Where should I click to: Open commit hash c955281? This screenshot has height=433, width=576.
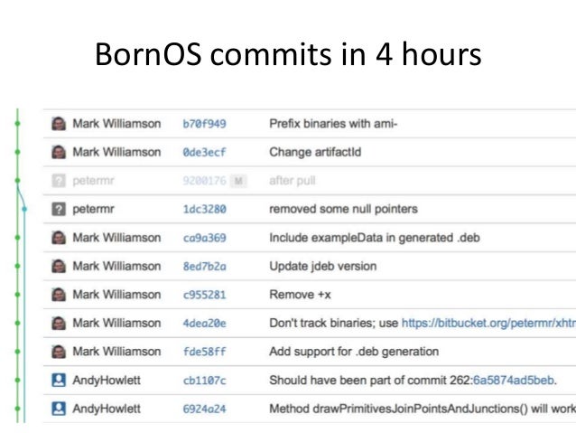[x=204, y=295]
